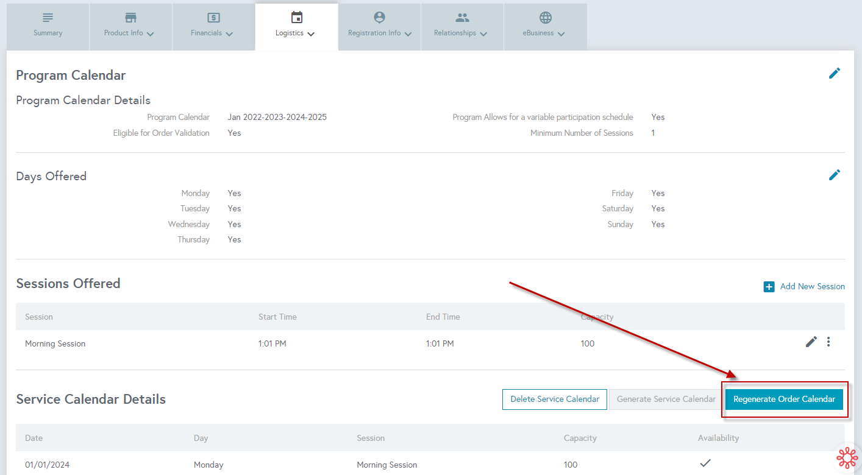Viewport: 862px width, 475px height.
Task: Click the Summary tab icon
Action: tap(48, 17)
